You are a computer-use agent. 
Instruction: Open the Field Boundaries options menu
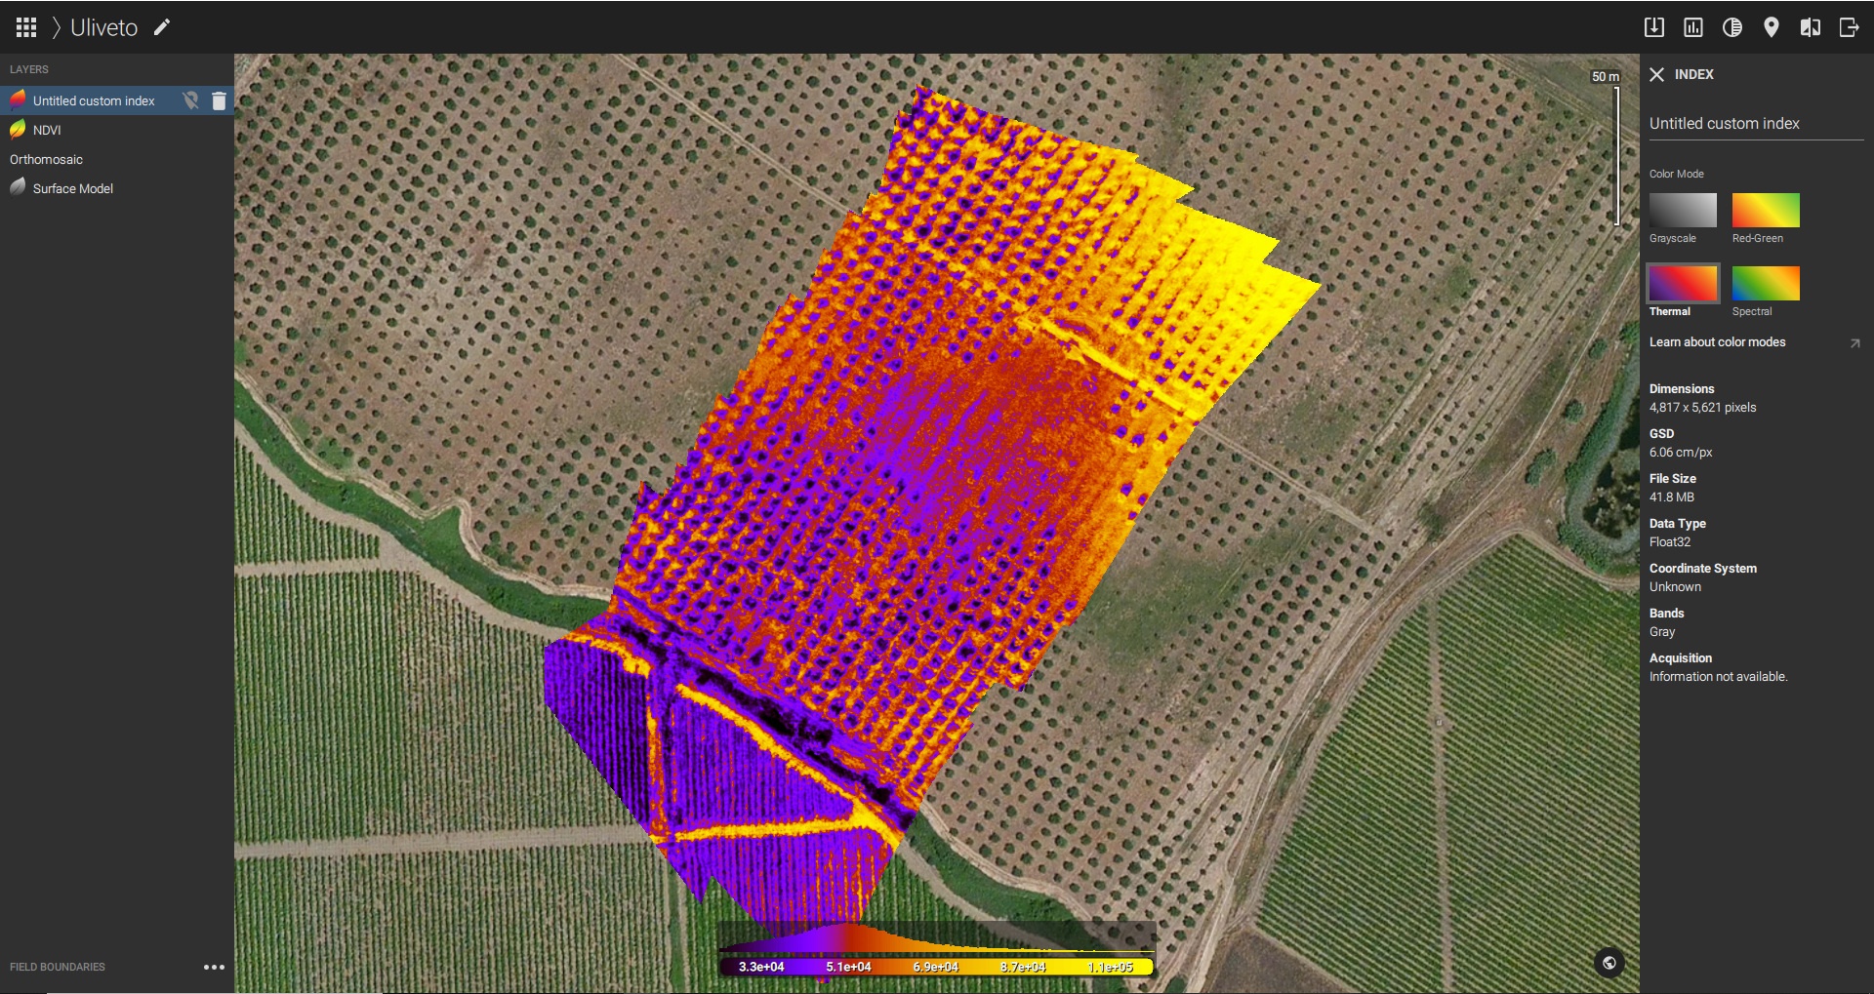tap(214, 967)
